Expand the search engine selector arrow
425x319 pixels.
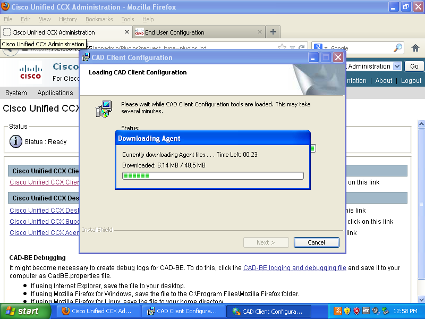[x=326, y=48]
